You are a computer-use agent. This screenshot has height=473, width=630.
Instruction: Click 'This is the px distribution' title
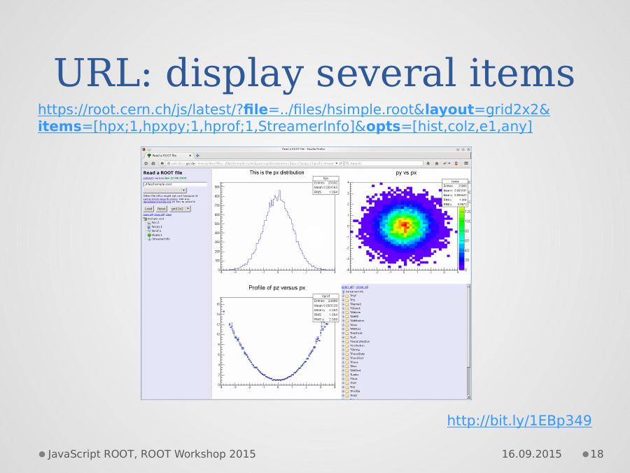[x=276, y=172]
